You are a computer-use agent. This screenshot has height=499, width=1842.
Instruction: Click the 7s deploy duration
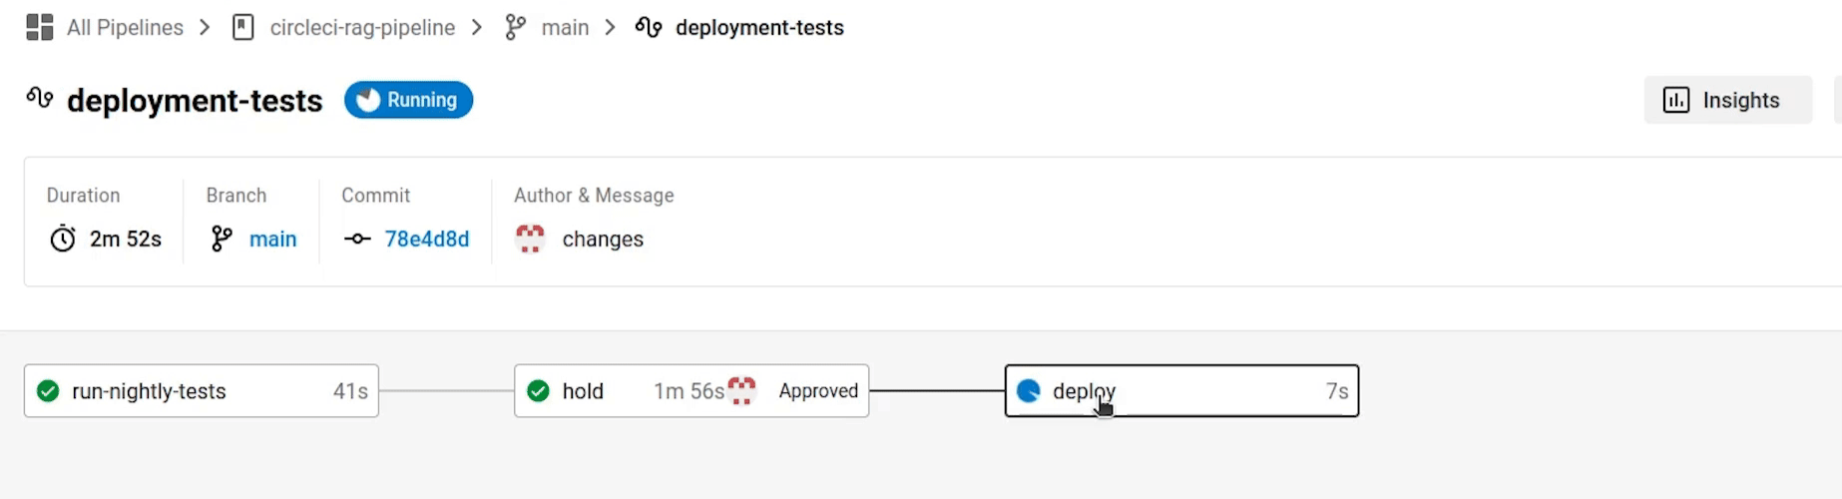pyautogui.click(x=1337, y=391)
